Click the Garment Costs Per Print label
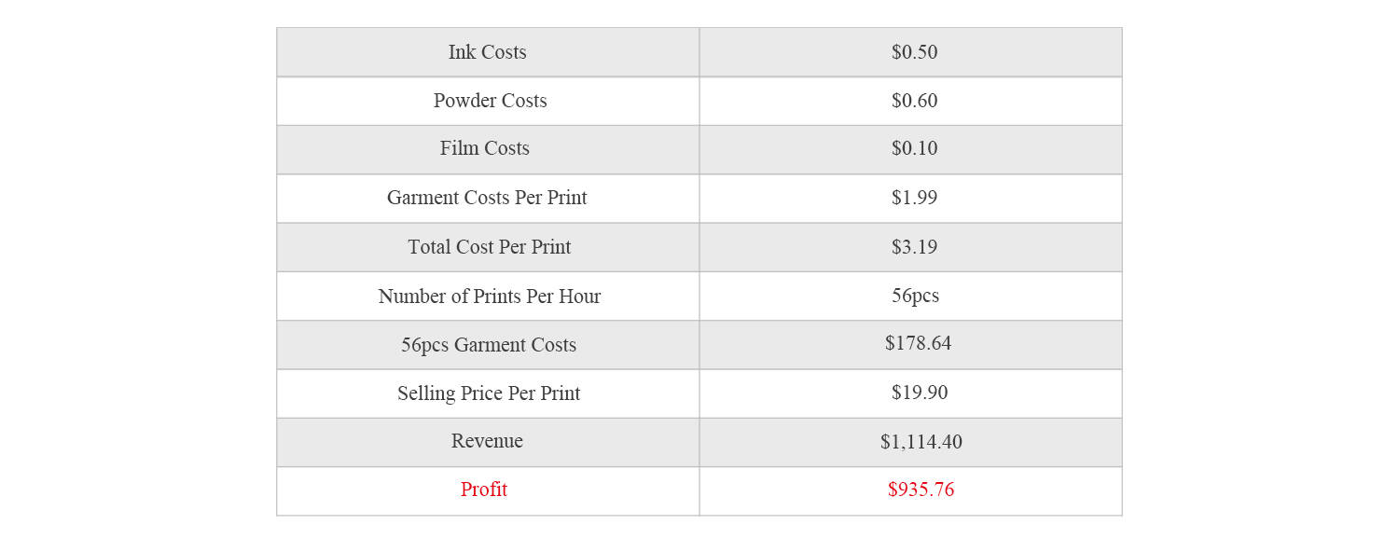Viewport: 1399px width, 538px height. point(487,199)
